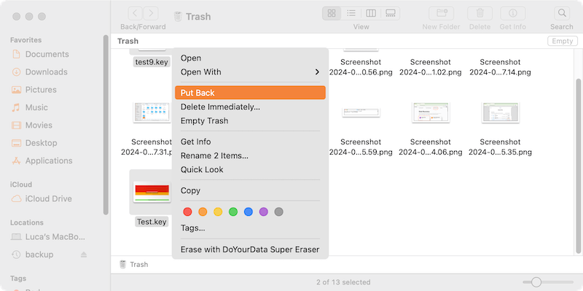Screen dimensions: 583x291
Task: Apply the orange tag color
Action: tap(203, 212)
